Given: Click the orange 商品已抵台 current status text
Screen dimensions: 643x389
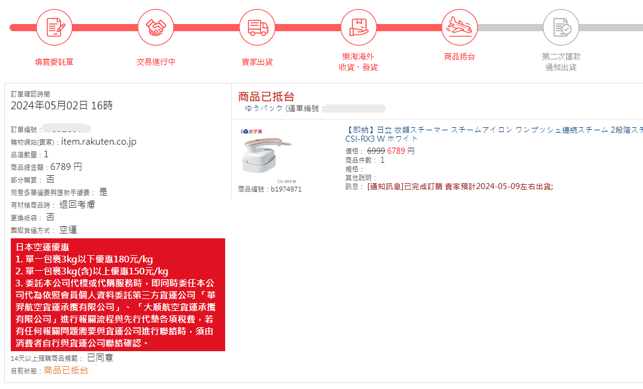Looking at the screenshot, I should (66, 370).
